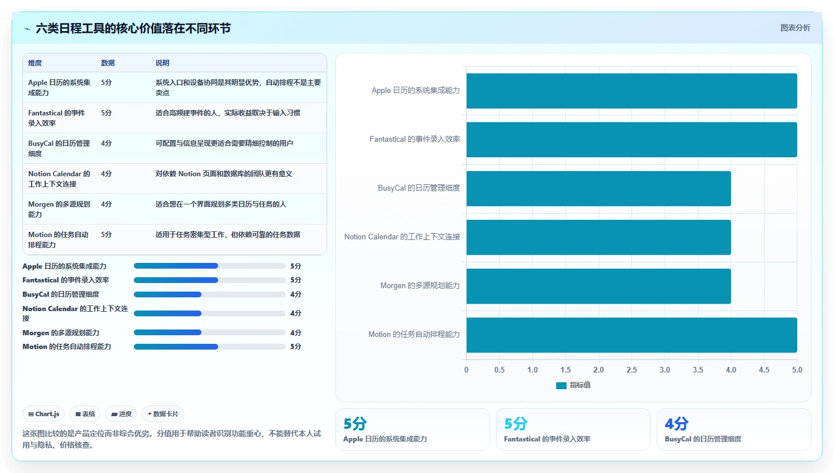834x473 pixels.
Task: Click chart axis label Apple 日历的系统集成能力
Action: (x=416, y=90)
